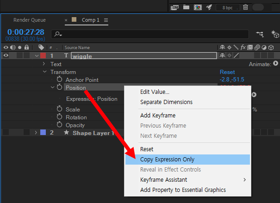Open project settings via rocket icon
Viewport: 280px width, 203px height.
[x=209, y=7]
